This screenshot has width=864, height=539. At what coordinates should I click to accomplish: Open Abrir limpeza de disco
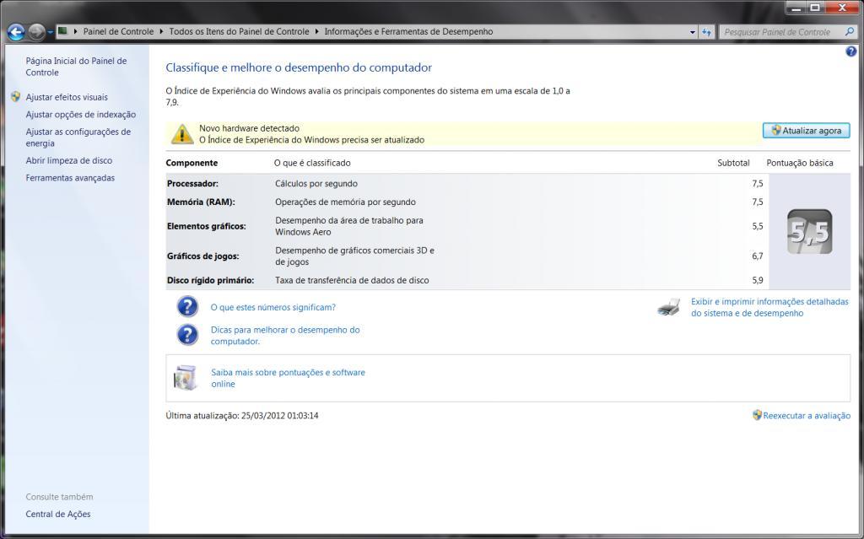point(69,160)
